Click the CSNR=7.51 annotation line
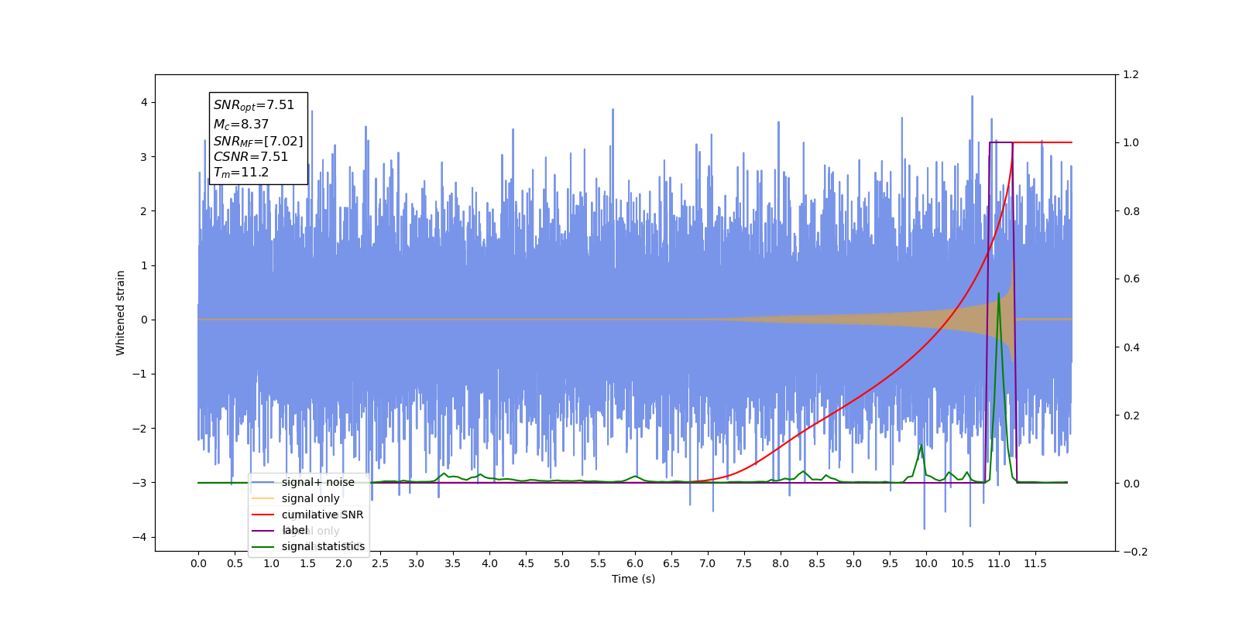The width and height of the screenshot is (1239, 619). pyautogui.click(x=251, y=156)
